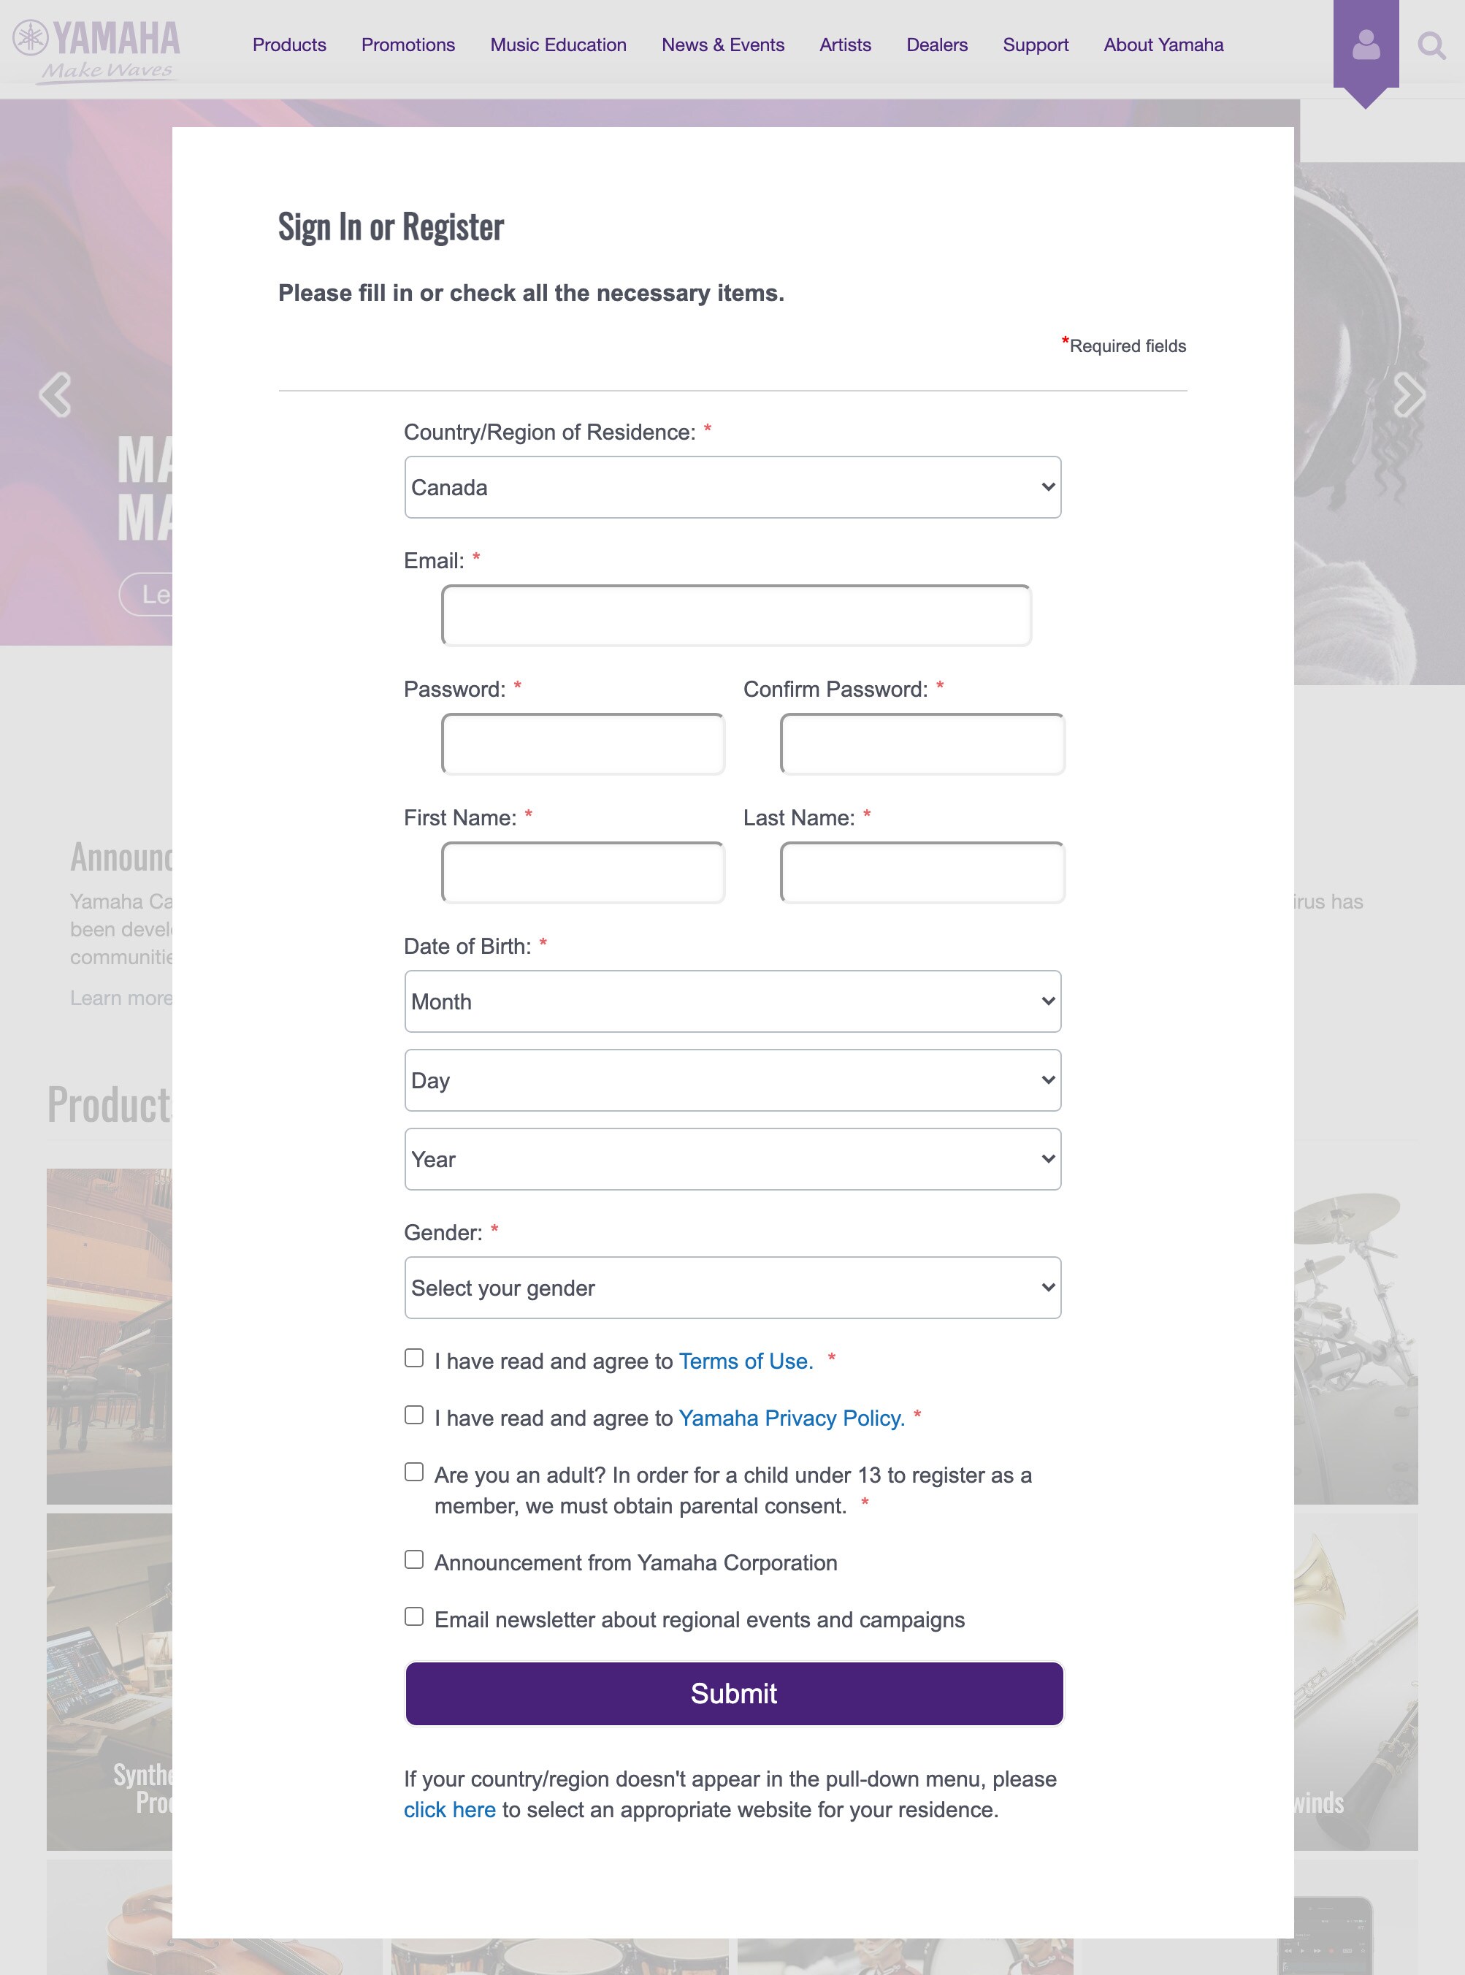This screenshot has height=1975, width=1465.
Task: Click the Submit button
Action: pos(732,1692)
